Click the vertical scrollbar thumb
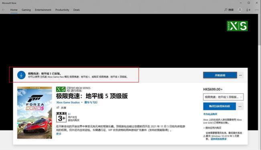 coord(259,30)
